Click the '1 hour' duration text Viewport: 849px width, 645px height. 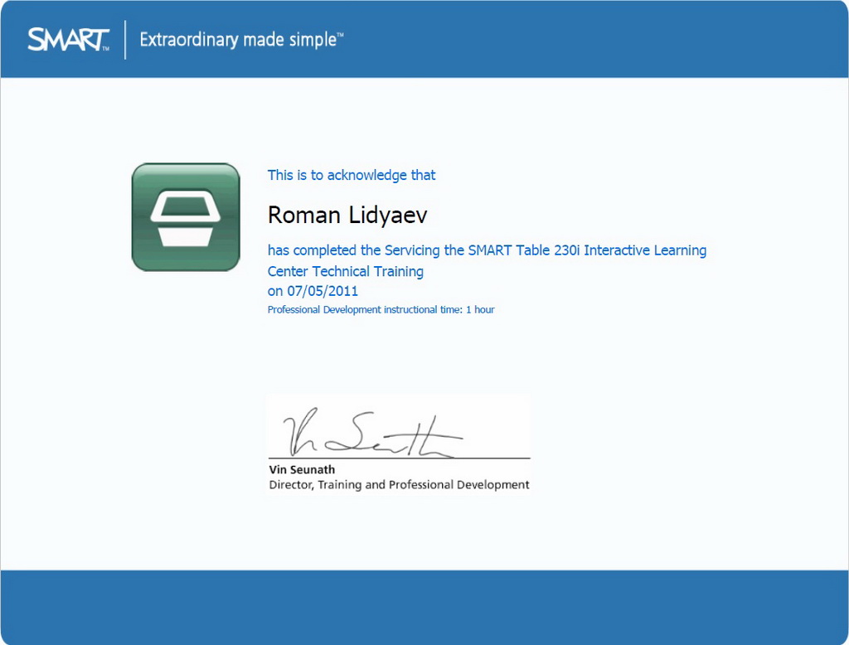click(480, 310)
